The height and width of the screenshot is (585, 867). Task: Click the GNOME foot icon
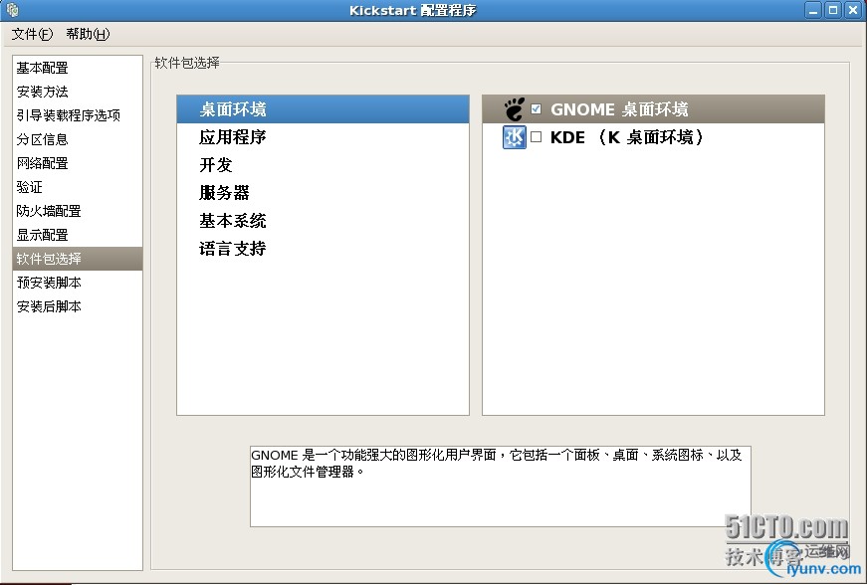point(515,109)
